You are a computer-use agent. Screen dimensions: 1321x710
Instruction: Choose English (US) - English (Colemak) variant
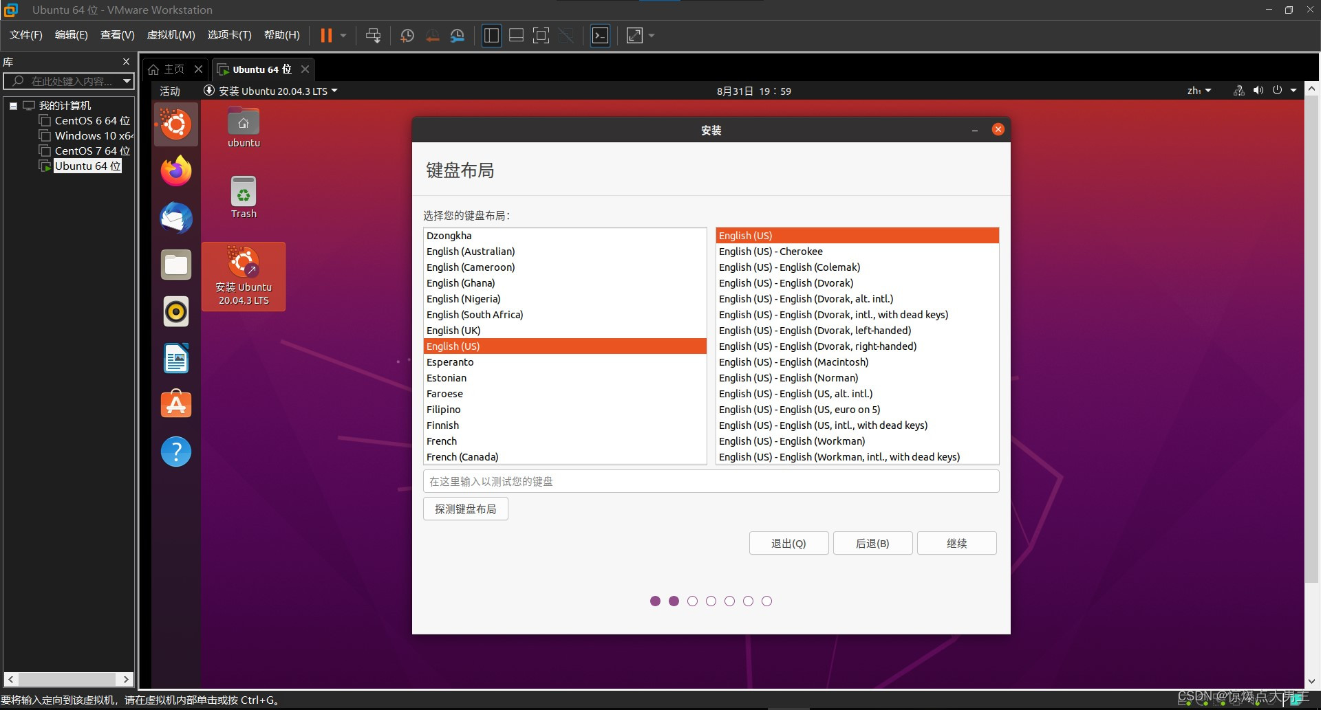pyautogui.click(x=857, y=267)
